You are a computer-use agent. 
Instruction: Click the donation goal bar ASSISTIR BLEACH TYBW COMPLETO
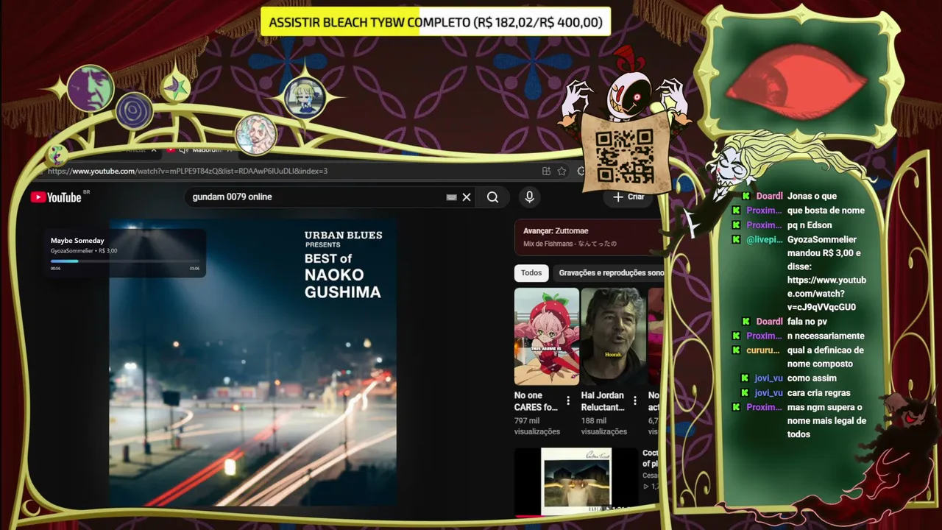(x=436, y=22)
